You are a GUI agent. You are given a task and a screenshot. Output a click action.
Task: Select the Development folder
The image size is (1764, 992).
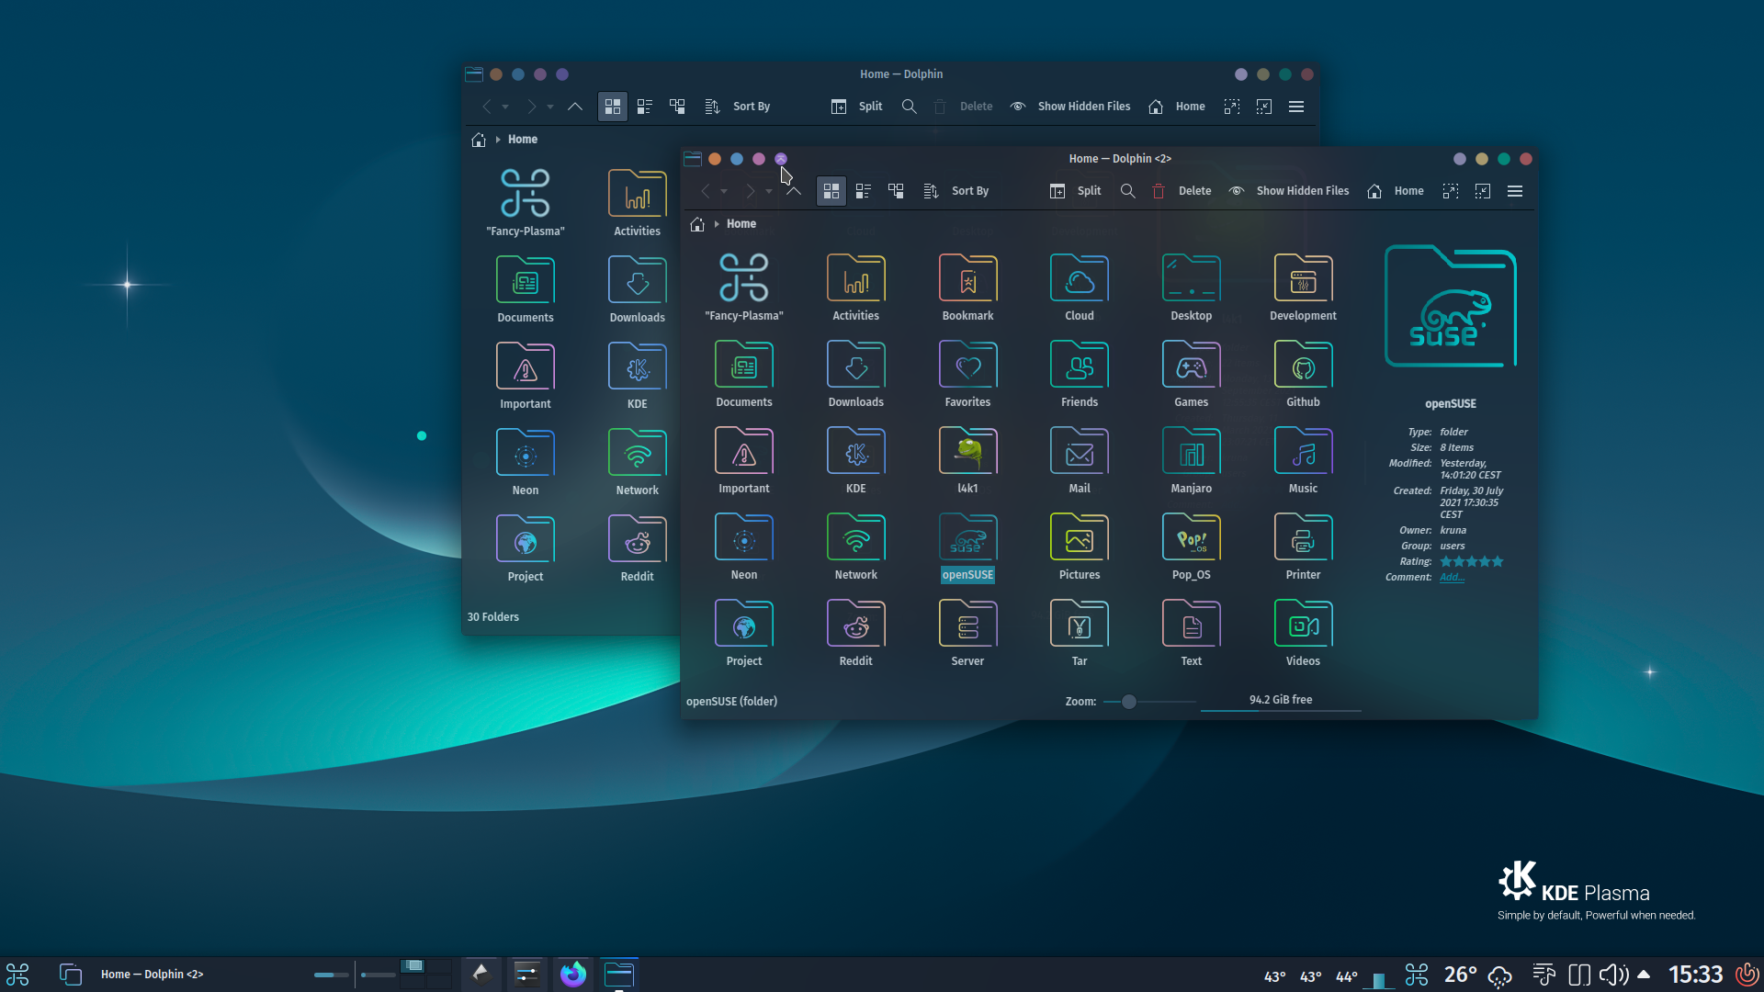1303,287
